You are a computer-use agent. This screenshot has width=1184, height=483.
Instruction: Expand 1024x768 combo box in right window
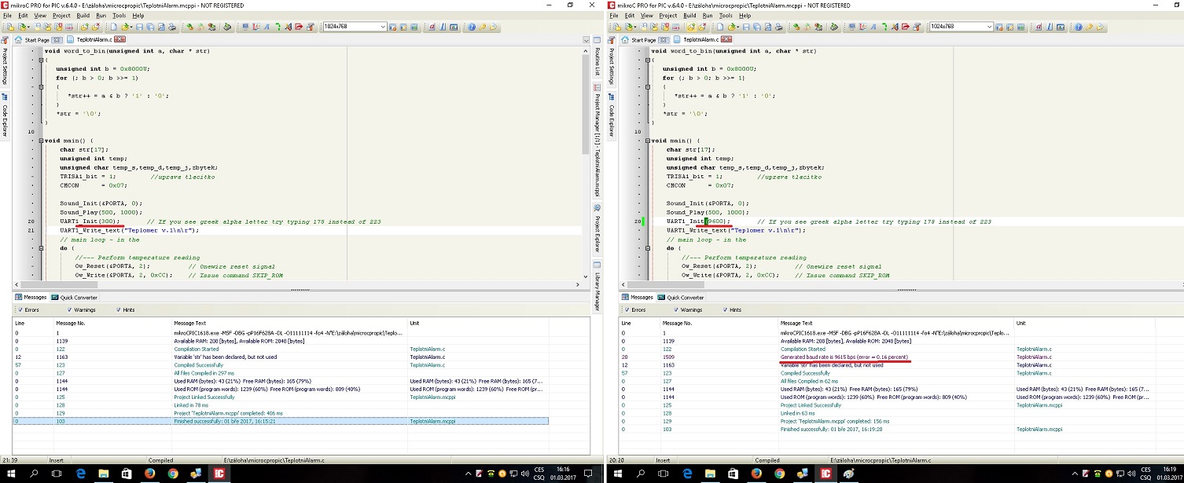(x=989, y=27)
